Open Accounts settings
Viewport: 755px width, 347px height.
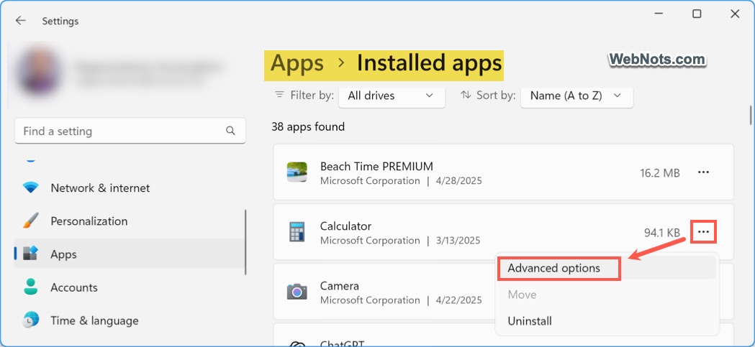[130, 287]
